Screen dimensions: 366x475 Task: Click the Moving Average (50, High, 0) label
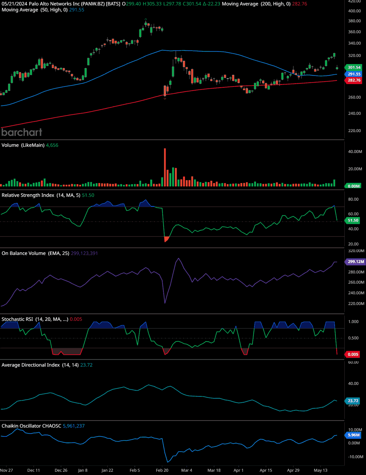pos(35,10)
